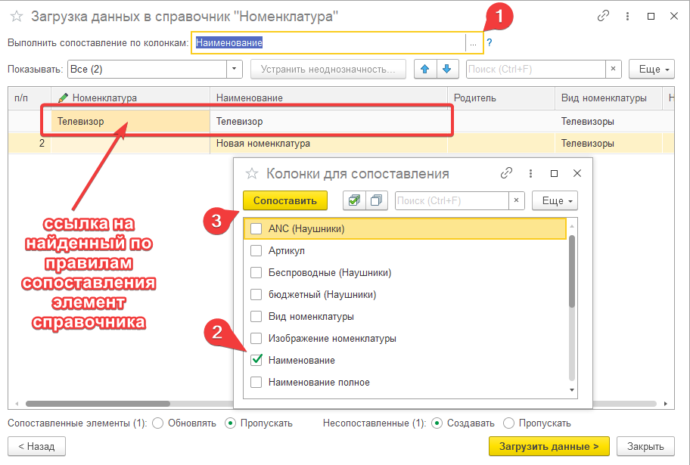This screenshot has width=690, height=465.
Task: Move row down with blue down arrow
Action: 448,69
